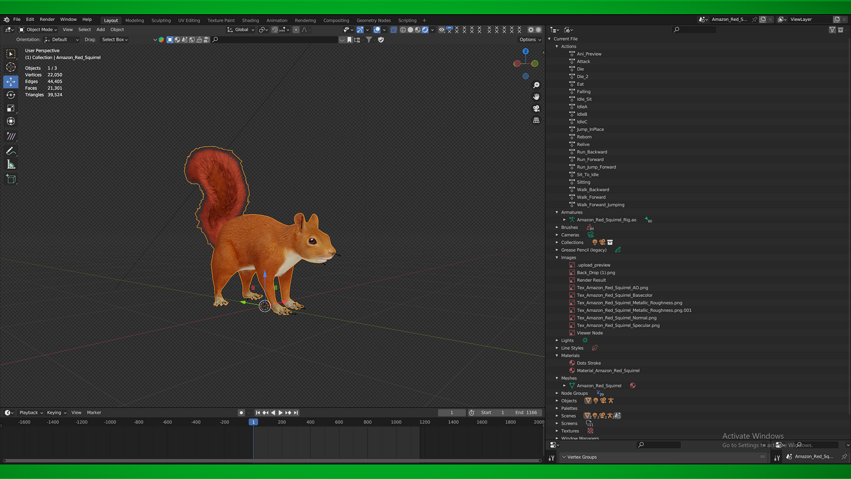Open Drag Select Box dropdown
The width and height of the screenshot is (851, 479).
point(115,40)
